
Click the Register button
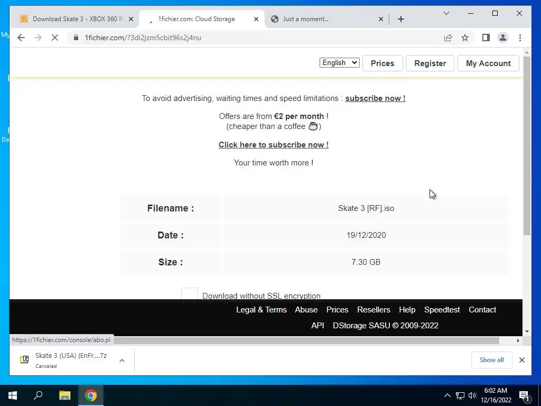(430, 63)
